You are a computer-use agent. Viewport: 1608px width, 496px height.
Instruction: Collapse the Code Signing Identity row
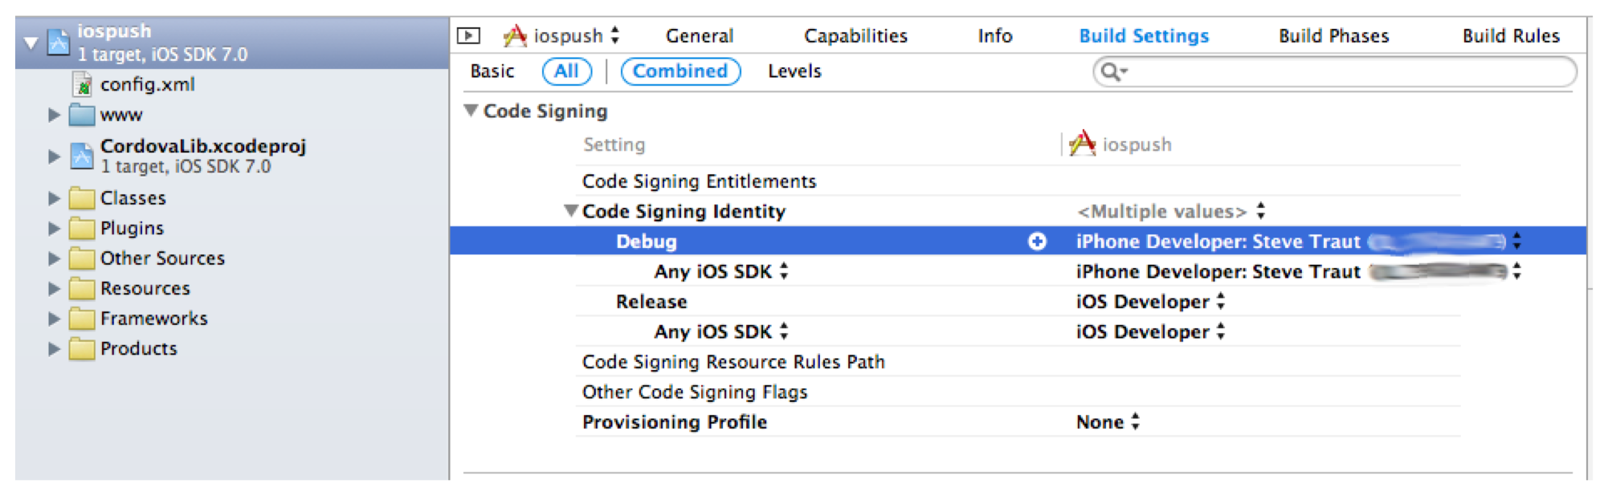571,211
